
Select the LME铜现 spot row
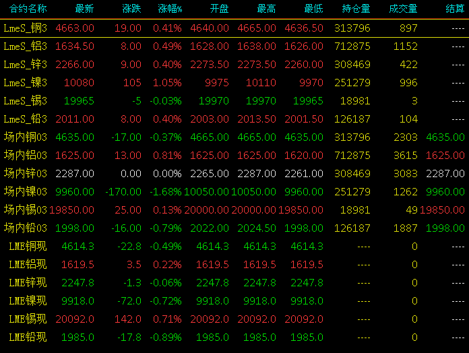pyautogui.click(x=234, y=247)
